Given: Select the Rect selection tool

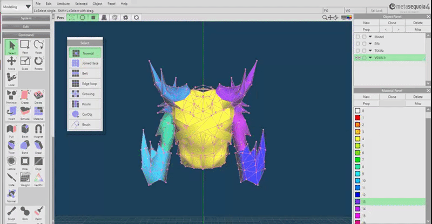Looking at the screenshot, I should click(25, 47).
